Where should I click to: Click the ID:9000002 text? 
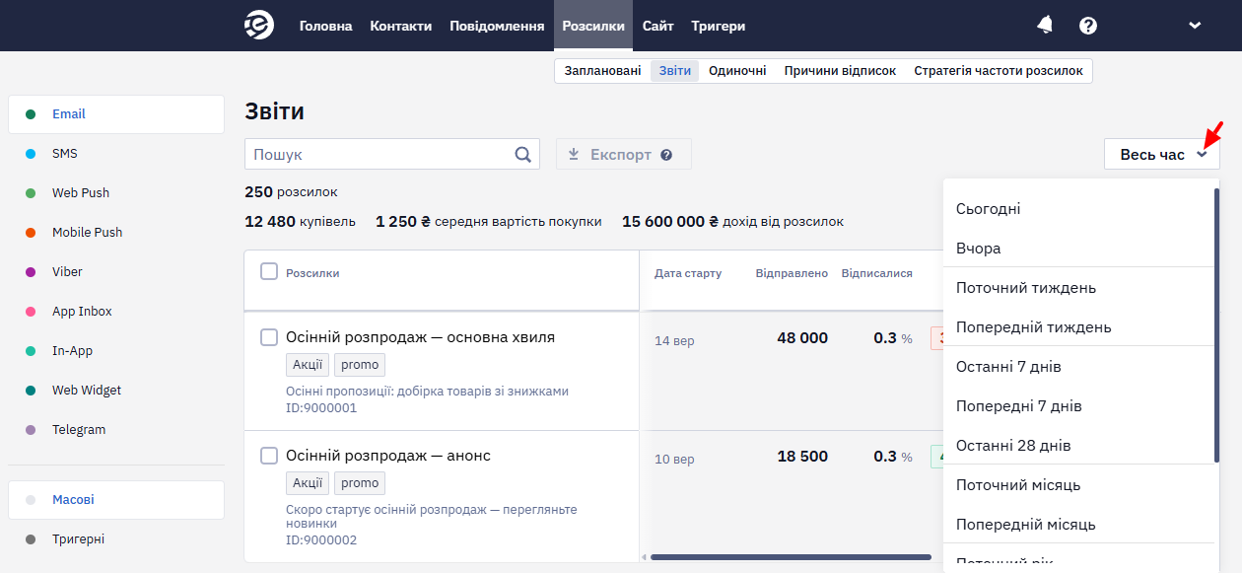pyautogui.click(x=321, y=540)
